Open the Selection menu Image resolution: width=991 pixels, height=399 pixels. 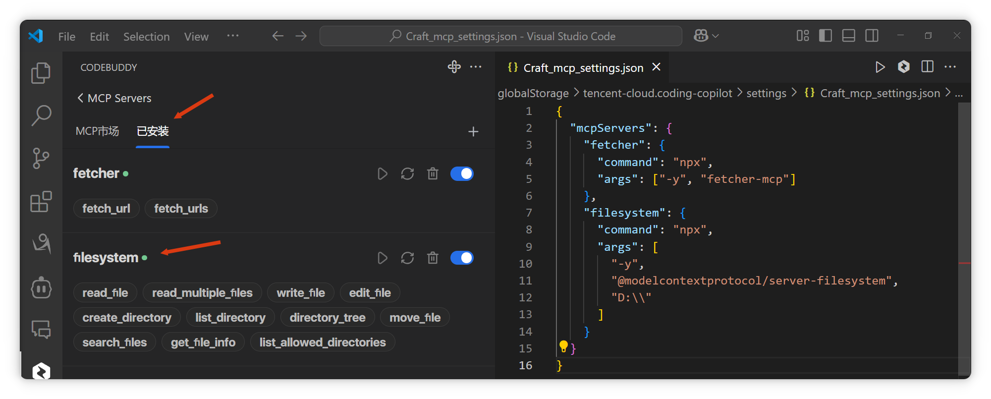click(146, 37)
